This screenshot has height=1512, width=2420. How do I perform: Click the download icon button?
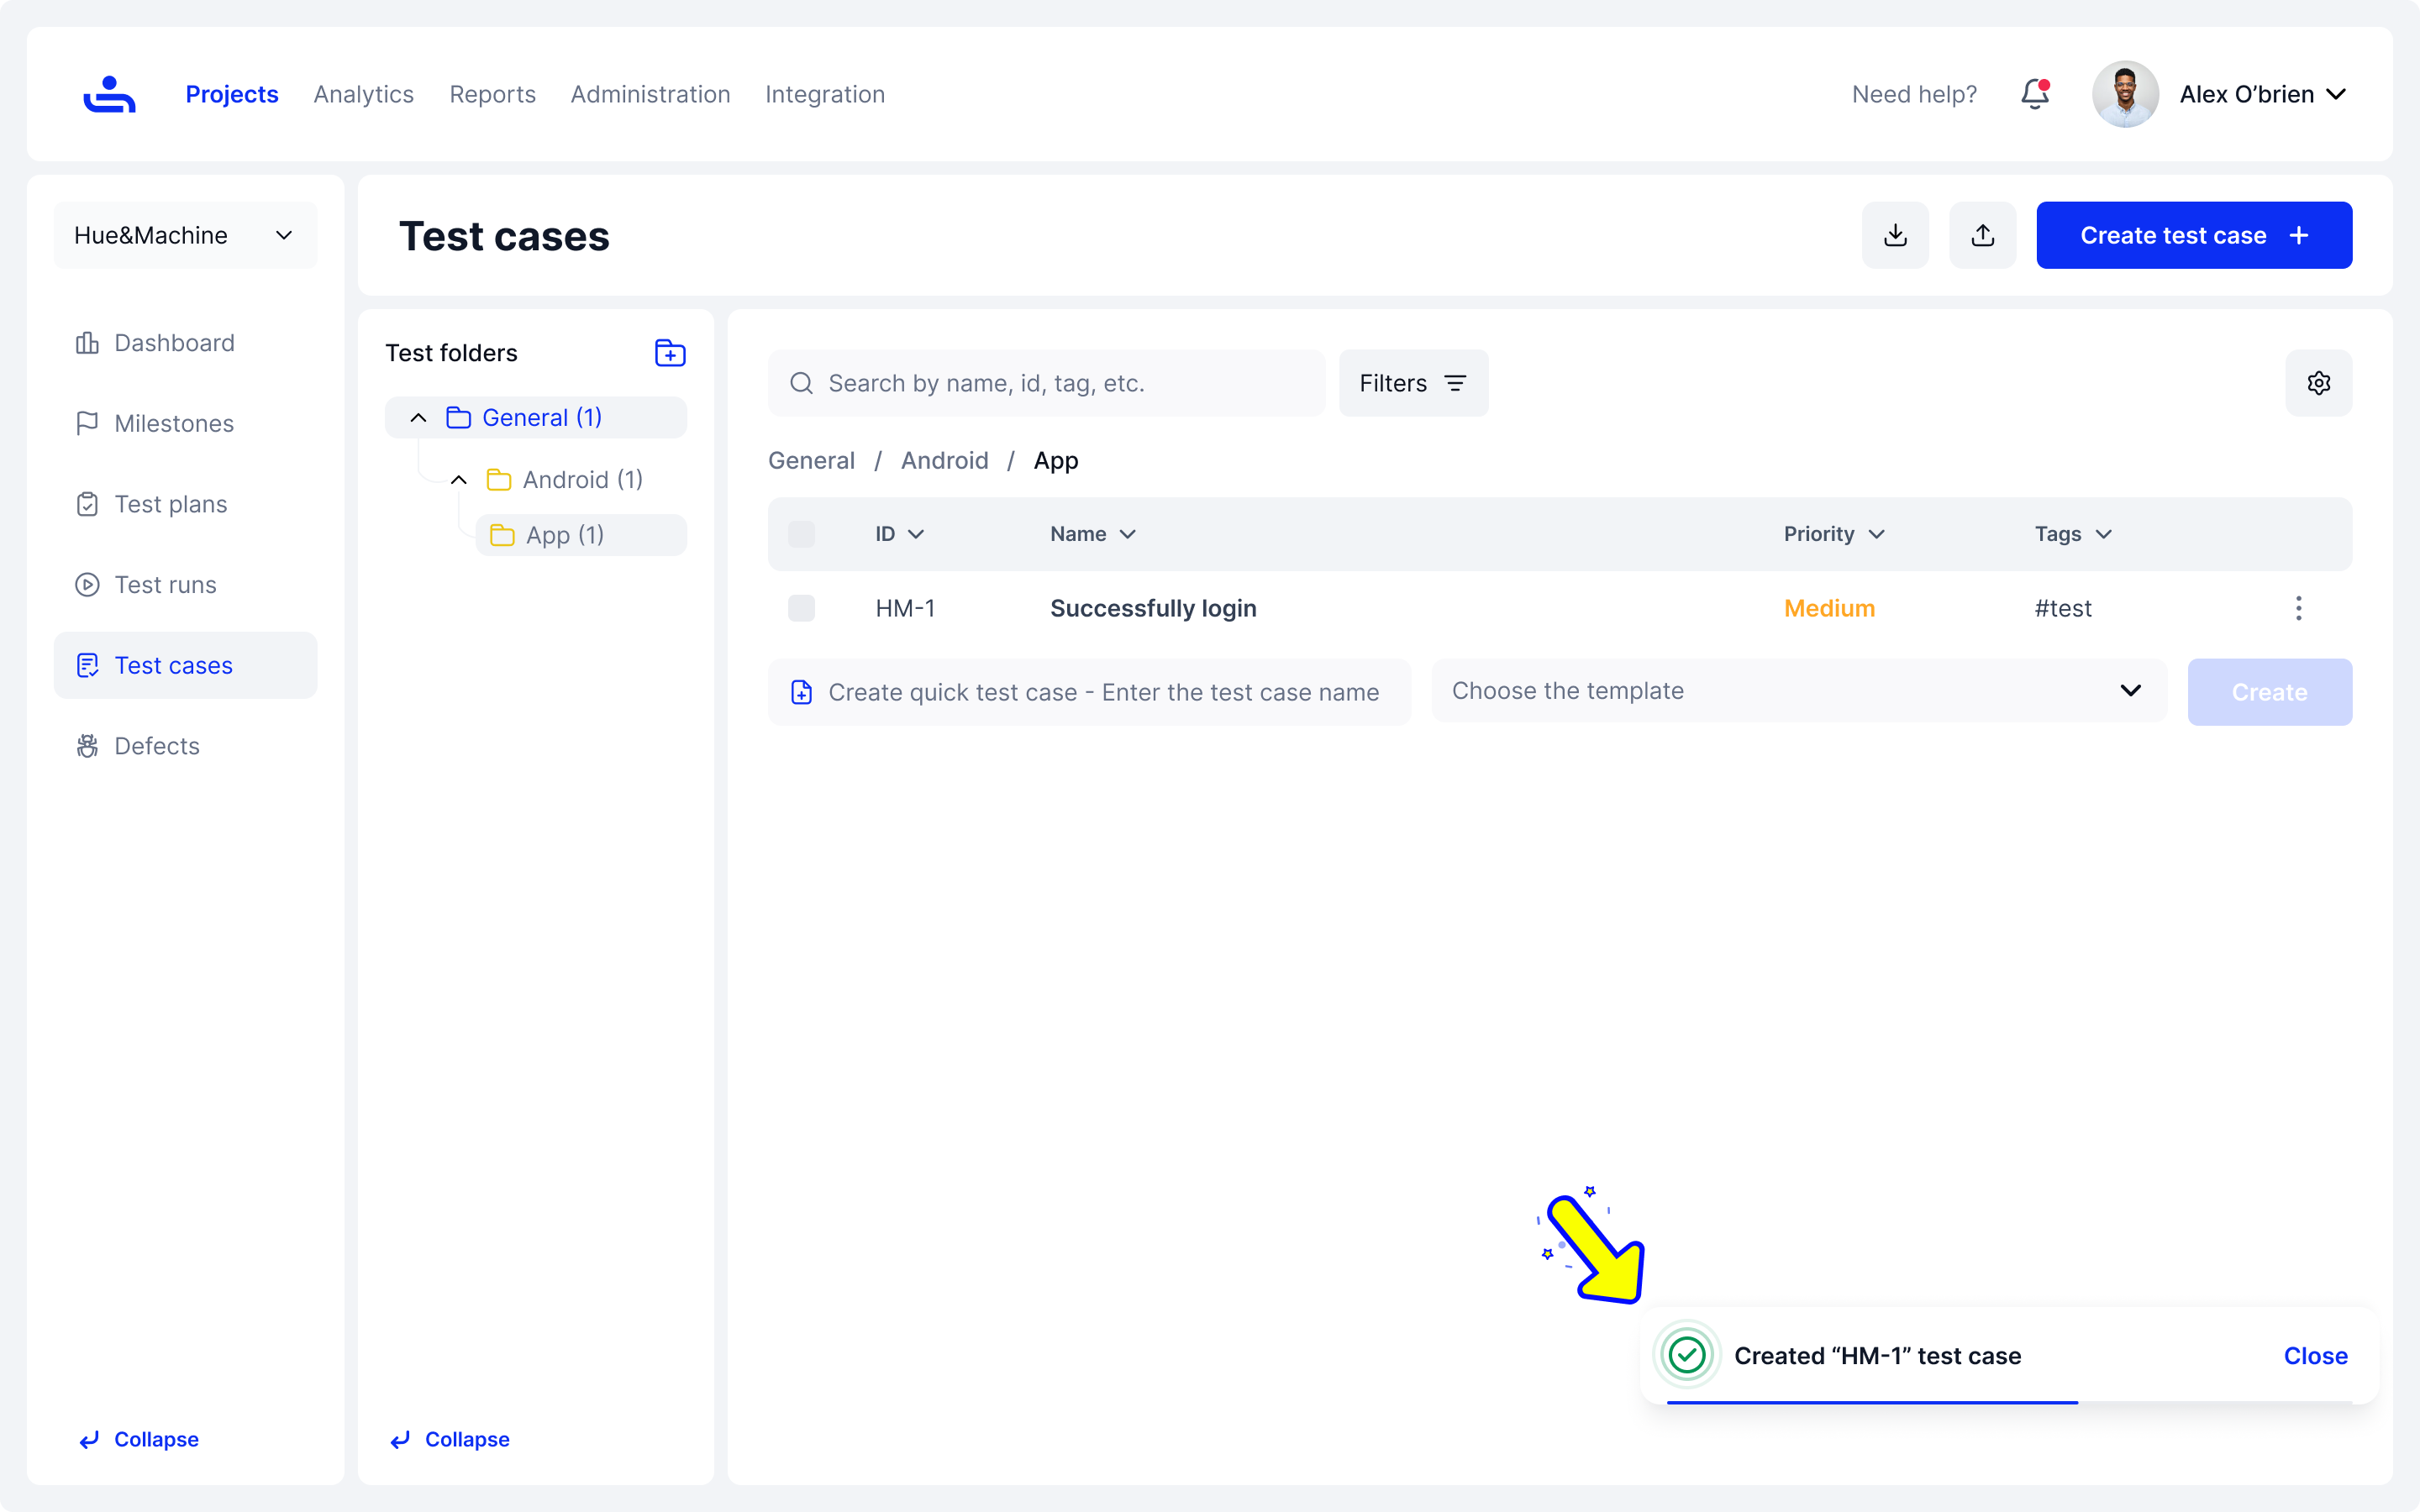pos(1894,235)
